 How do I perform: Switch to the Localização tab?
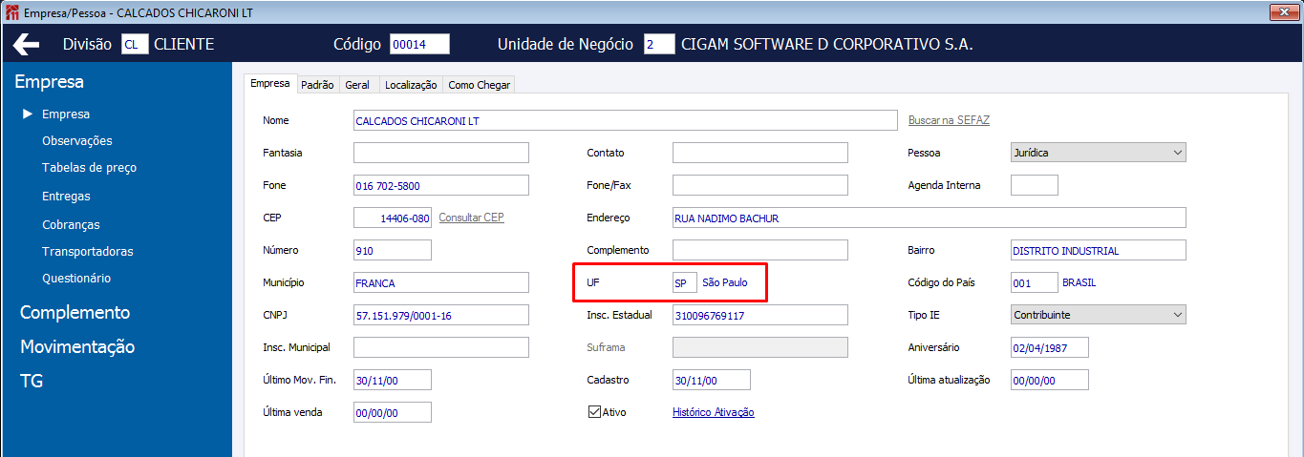pos(411,85)
